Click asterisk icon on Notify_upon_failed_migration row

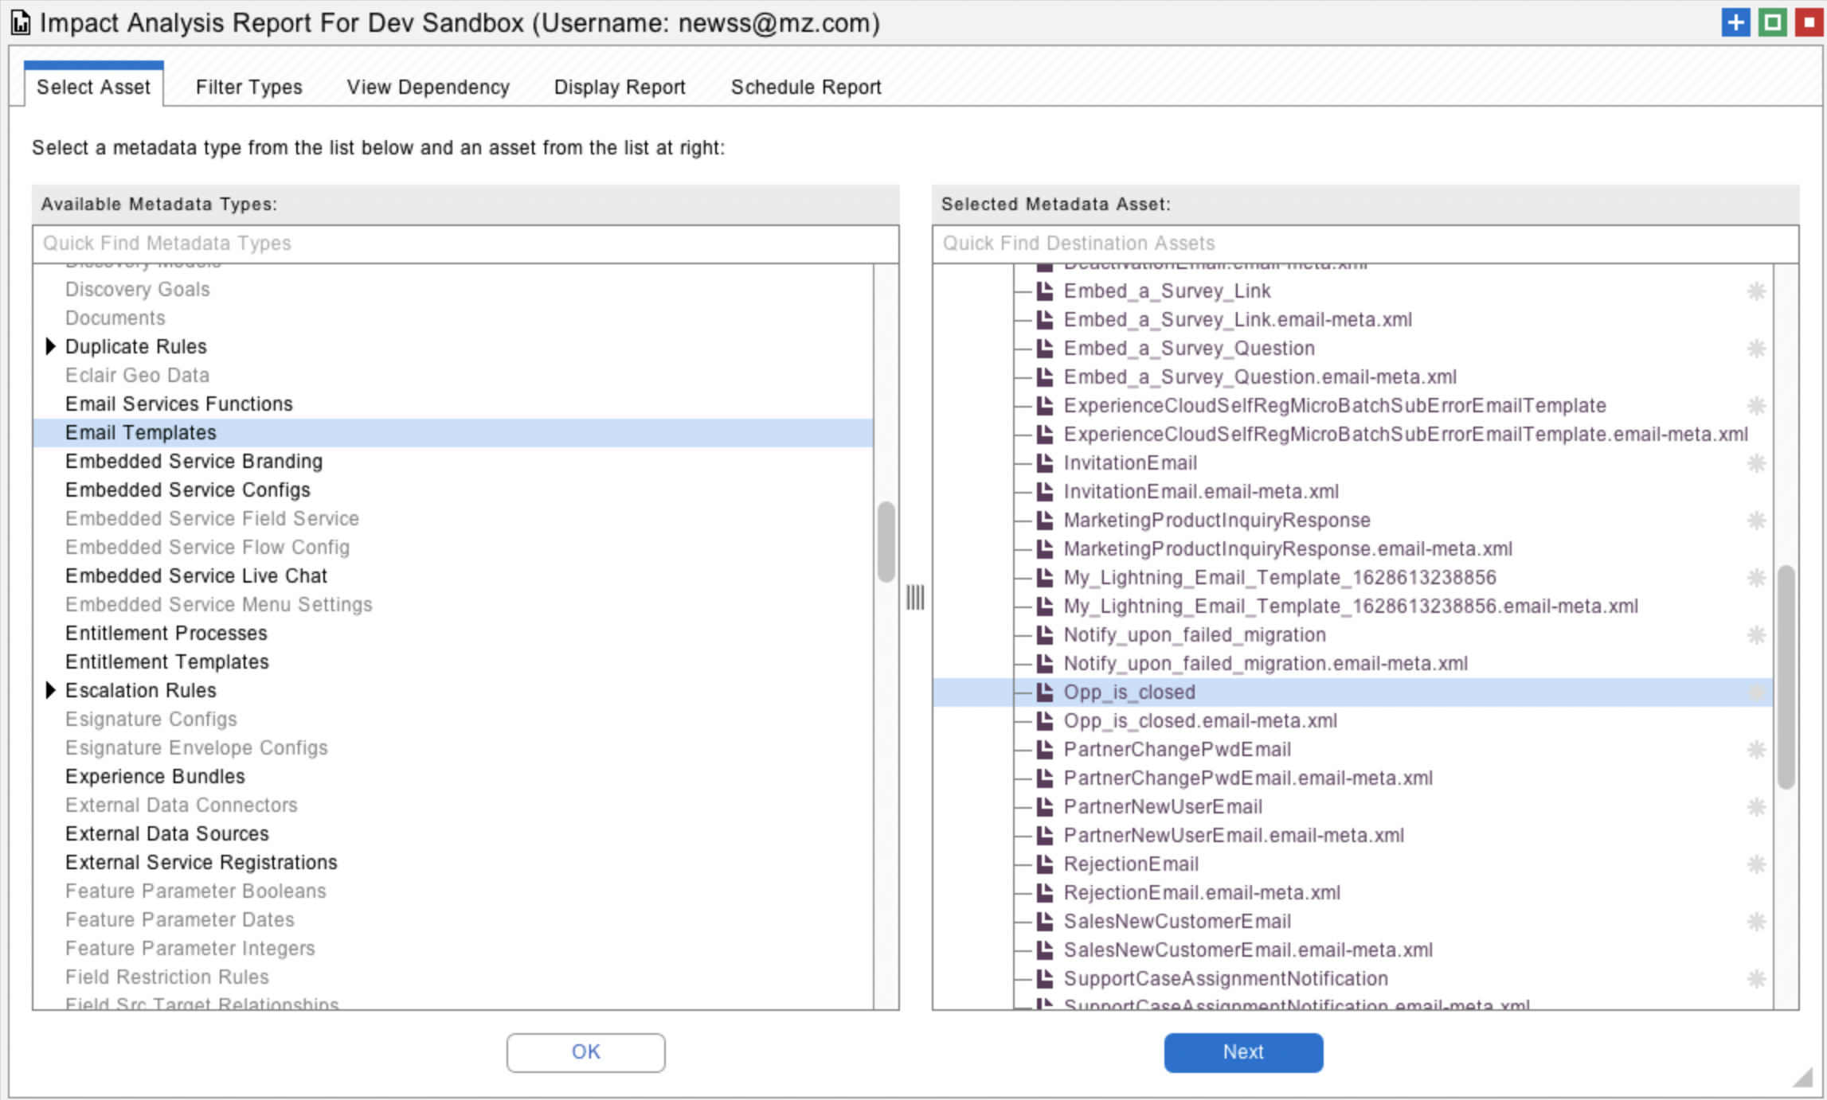[1756, 635]
